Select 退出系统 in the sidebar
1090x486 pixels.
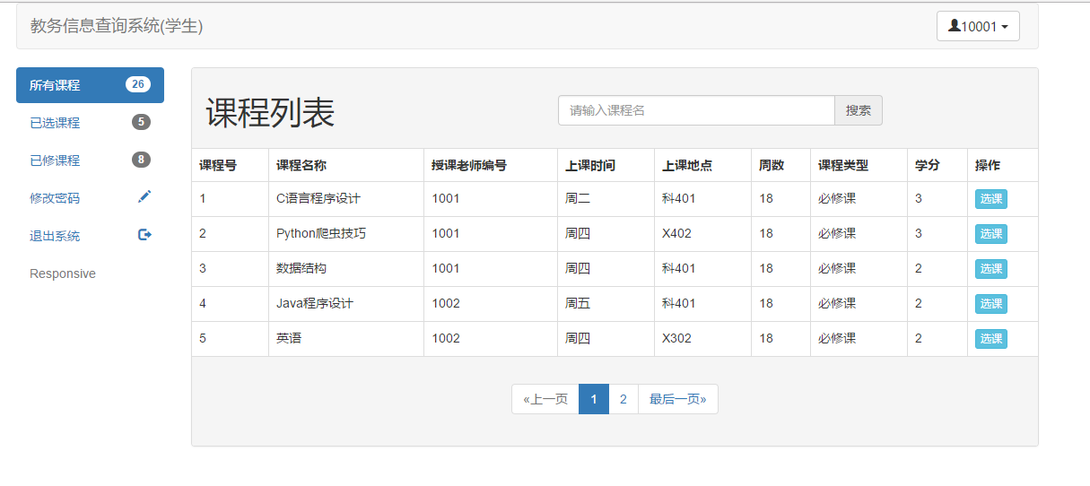tap(90, 236)
